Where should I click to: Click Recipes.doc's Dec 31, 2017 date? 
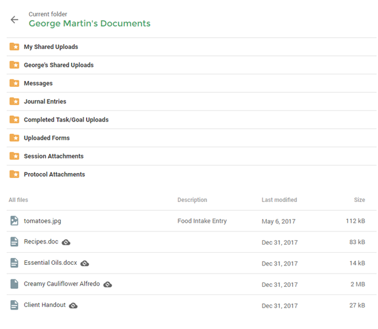click(279, 242)
